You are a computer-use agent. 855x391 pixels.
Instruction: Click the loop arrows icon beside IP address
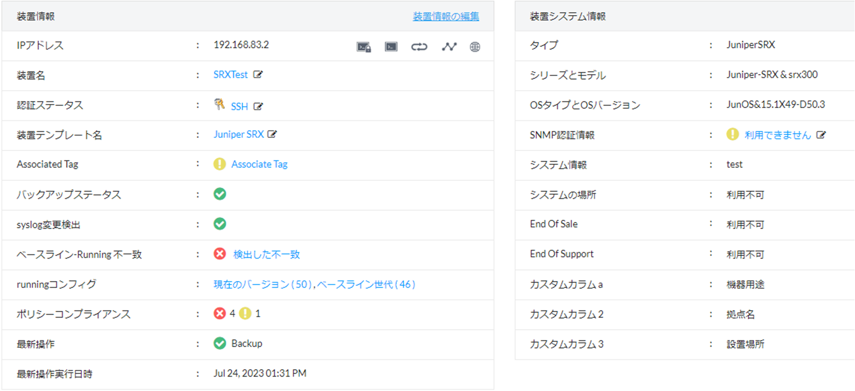coord(419,47)
